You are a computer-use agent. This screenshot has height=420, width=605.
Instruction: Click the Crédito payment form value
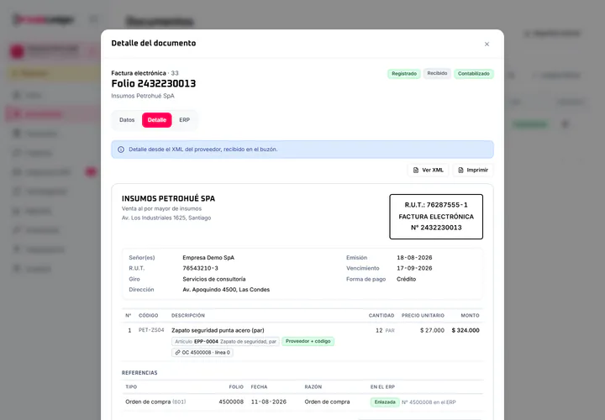coord(407,279)
